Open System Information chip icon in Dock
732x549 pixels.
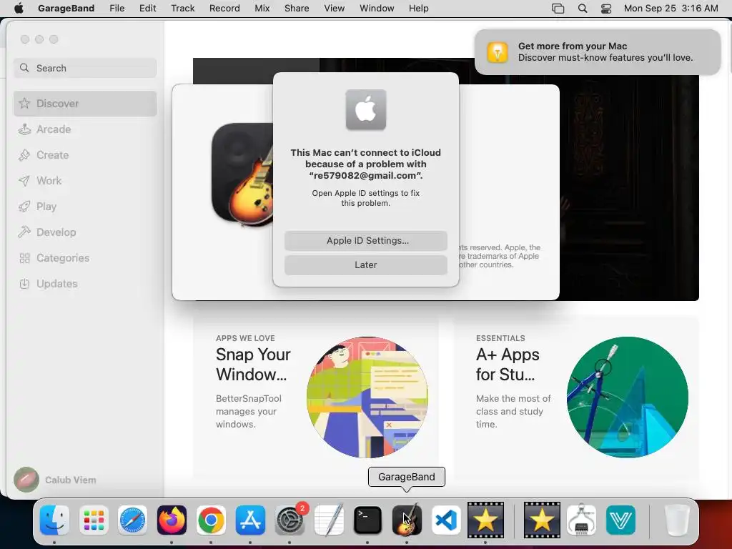click(x=581, y=520)
